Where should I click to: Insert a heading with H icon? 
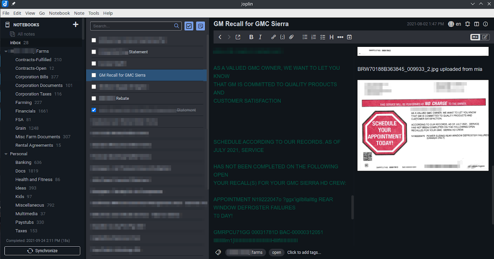click(331, 37)
